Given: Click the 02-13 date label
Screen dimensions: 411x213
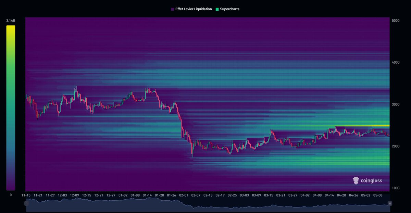Looking at the screenshot, I should point(208,195).
